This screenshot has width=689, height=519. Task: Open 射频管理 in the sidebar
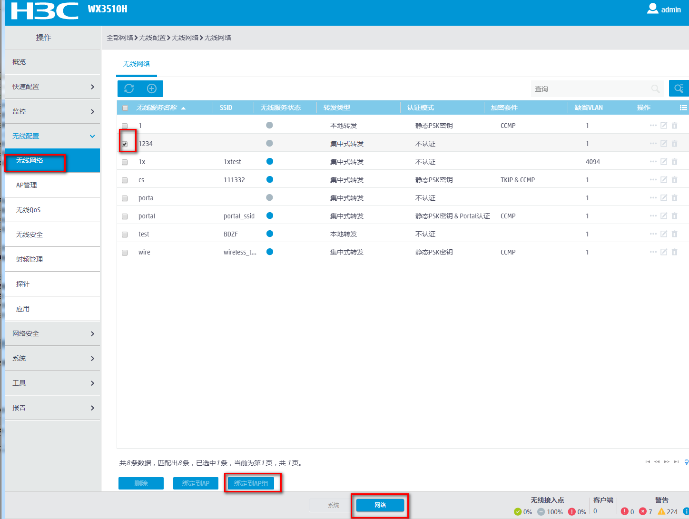(x=52, y=259)
